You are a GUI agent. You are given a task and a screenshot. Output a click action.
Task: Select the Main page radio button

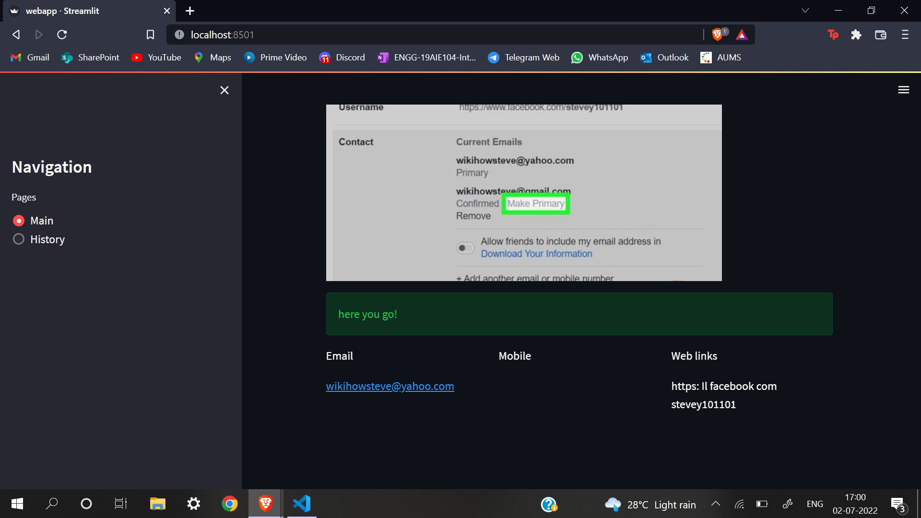pos(19,221)
